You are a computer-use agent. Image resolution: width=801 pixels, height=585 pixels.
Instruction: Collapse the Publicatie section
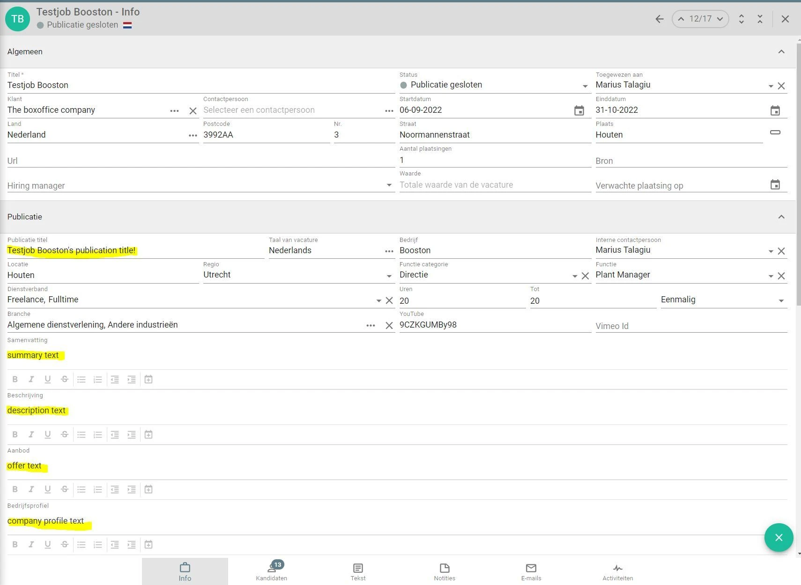point(781,217)
